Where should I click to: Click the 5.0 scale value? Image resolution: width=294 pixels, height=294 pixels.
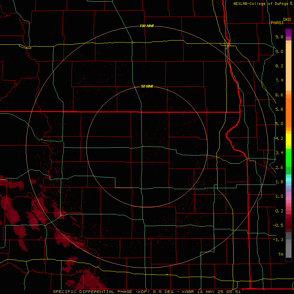279,124
